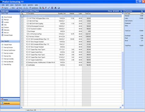The width and height of the screenshot is (145, 112).
Task: Open the Help menu
Action: tap(36, 5)
